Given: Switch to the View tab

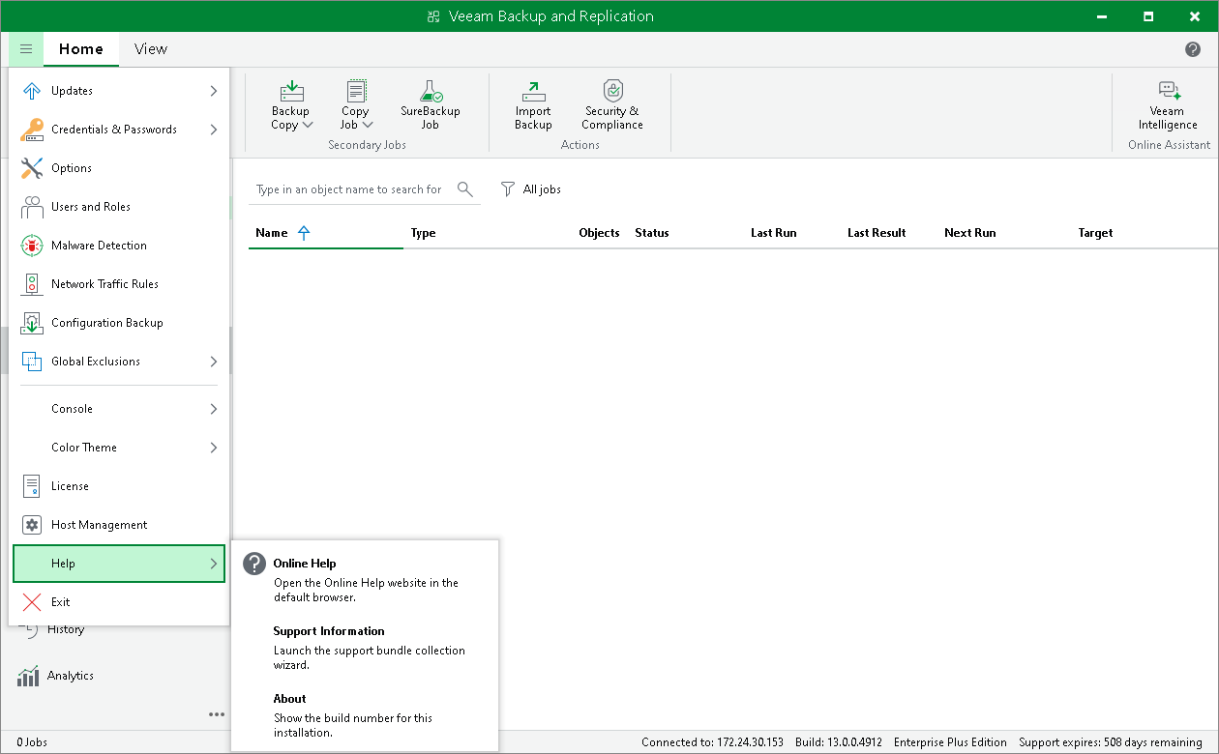Looking at the screenshot, I should tap(151, 49).
